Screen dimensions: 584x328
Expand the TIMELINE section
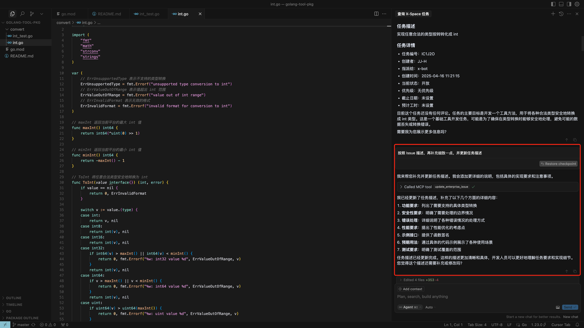(26, 304)
